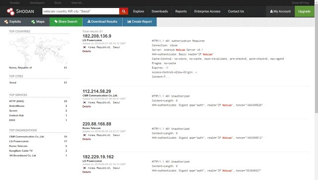318x180 pixels.
Task: Open Details for 112.214.58.29
Action: [x=86, y=106]
